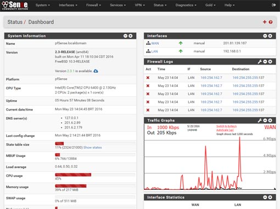Click the Memory usage progress bar

95,186
